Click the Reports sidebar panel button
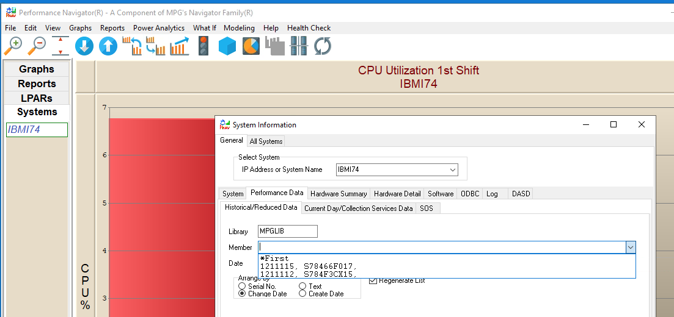The width and height of the screenshot is (674, 317). (x=37, y=84)
